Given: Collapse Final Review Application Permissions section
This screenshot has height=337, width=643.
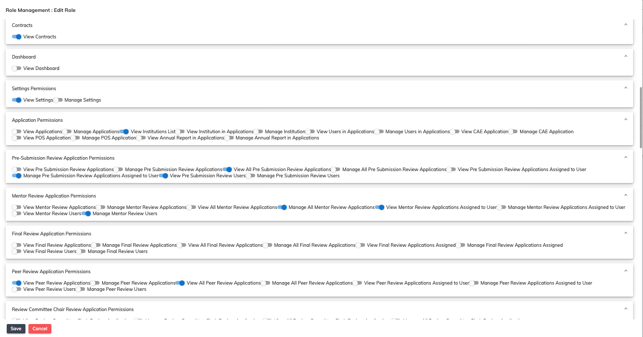Looking at the screenshot, I should pyautogui.click(x=625, y=233).
